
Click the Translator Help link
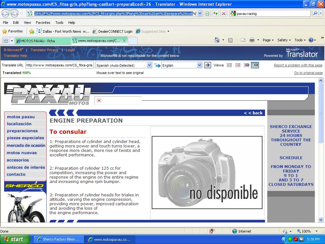click(15, 56)
